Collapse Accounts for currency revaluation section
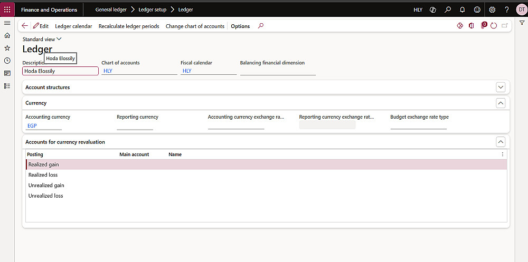528x262 pixels. (x=501, y=142)
